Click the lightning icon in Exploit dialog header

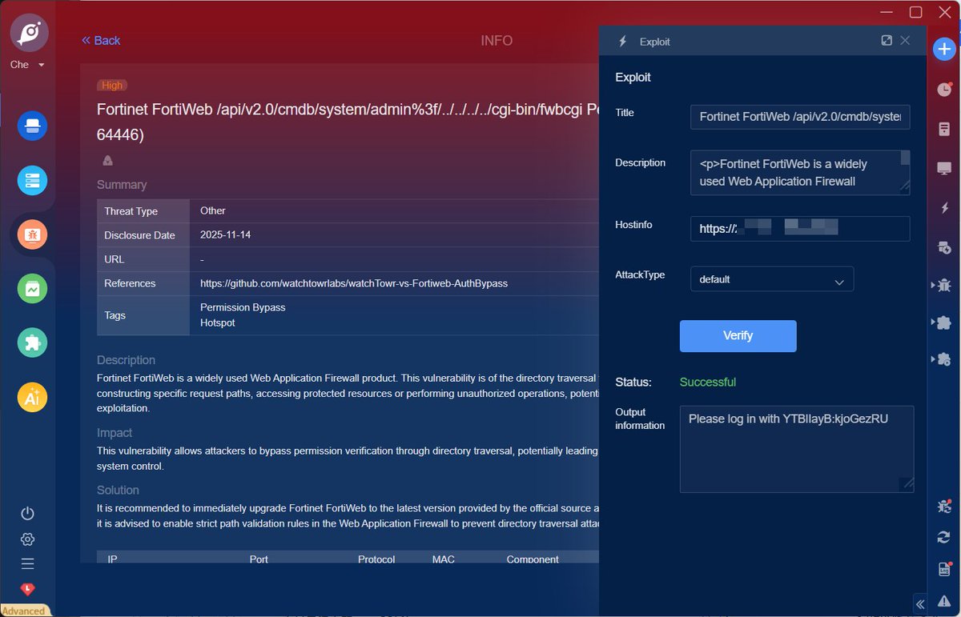coord(623,42)
